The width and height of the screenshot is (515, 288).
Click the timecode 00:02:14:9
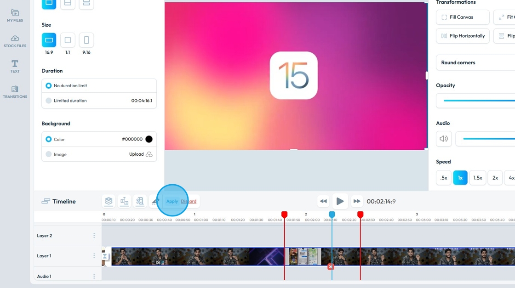tap(381, 201)
